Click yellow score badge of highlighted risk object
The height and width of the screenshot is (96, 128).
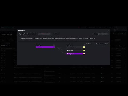(84, 54)
